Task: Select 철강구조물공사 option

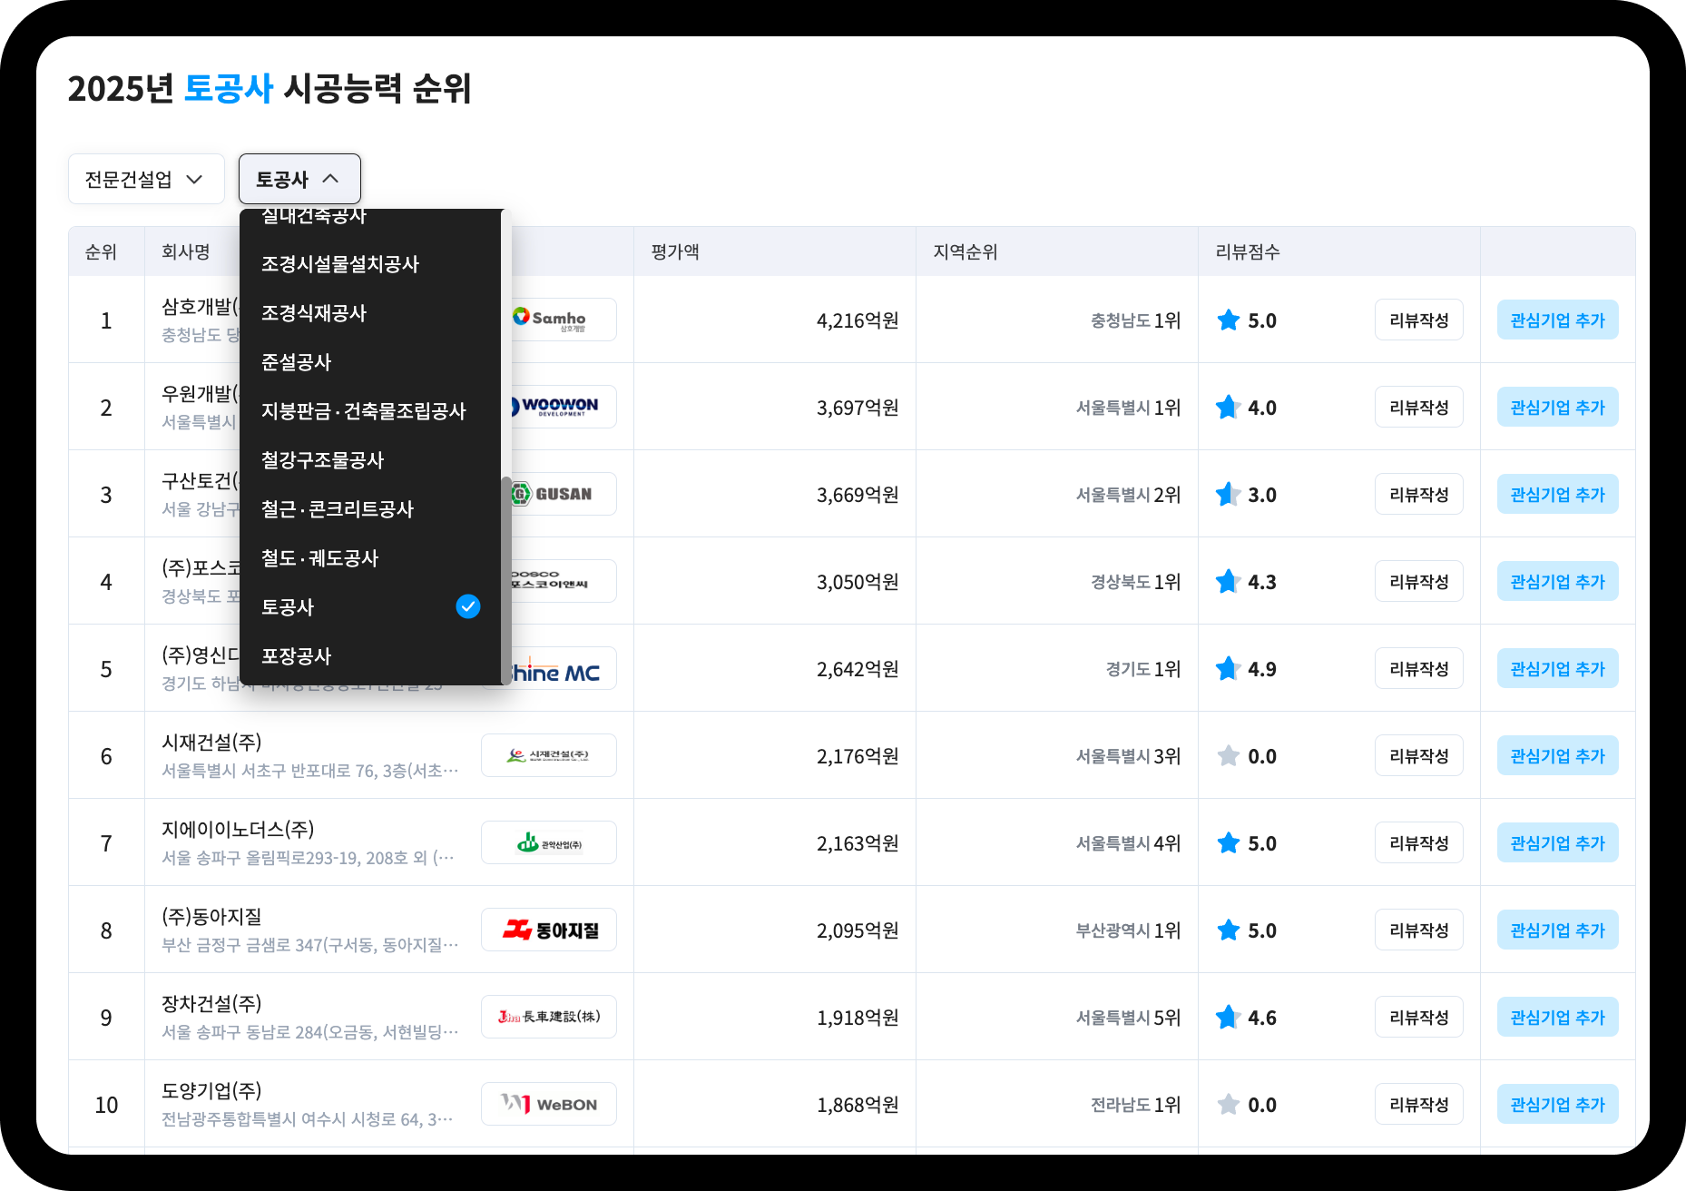Action: coord(370,460)
